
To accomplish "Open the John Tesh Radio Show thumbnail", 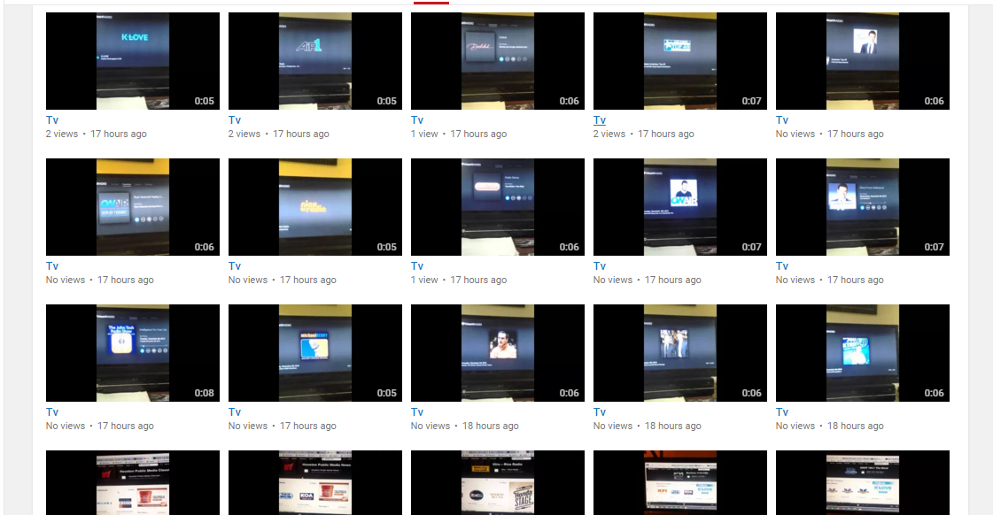I will click(133, 353).
